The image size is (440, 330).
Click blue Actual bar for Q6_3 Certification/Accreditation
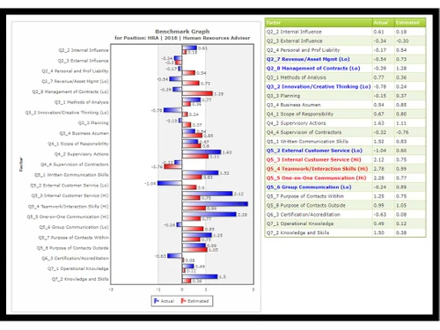[174, 256]
